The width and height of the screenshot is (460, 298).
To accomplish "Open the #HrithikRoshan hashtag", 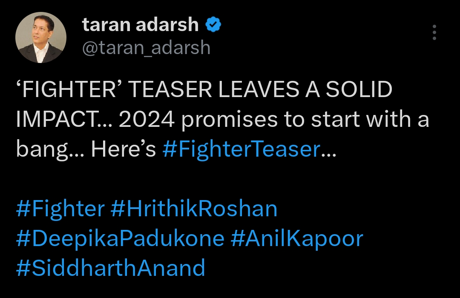I will 194,209.
